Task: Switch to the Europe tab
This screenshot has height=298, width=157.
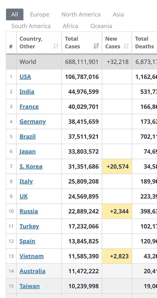Action: tap(40, 14)
